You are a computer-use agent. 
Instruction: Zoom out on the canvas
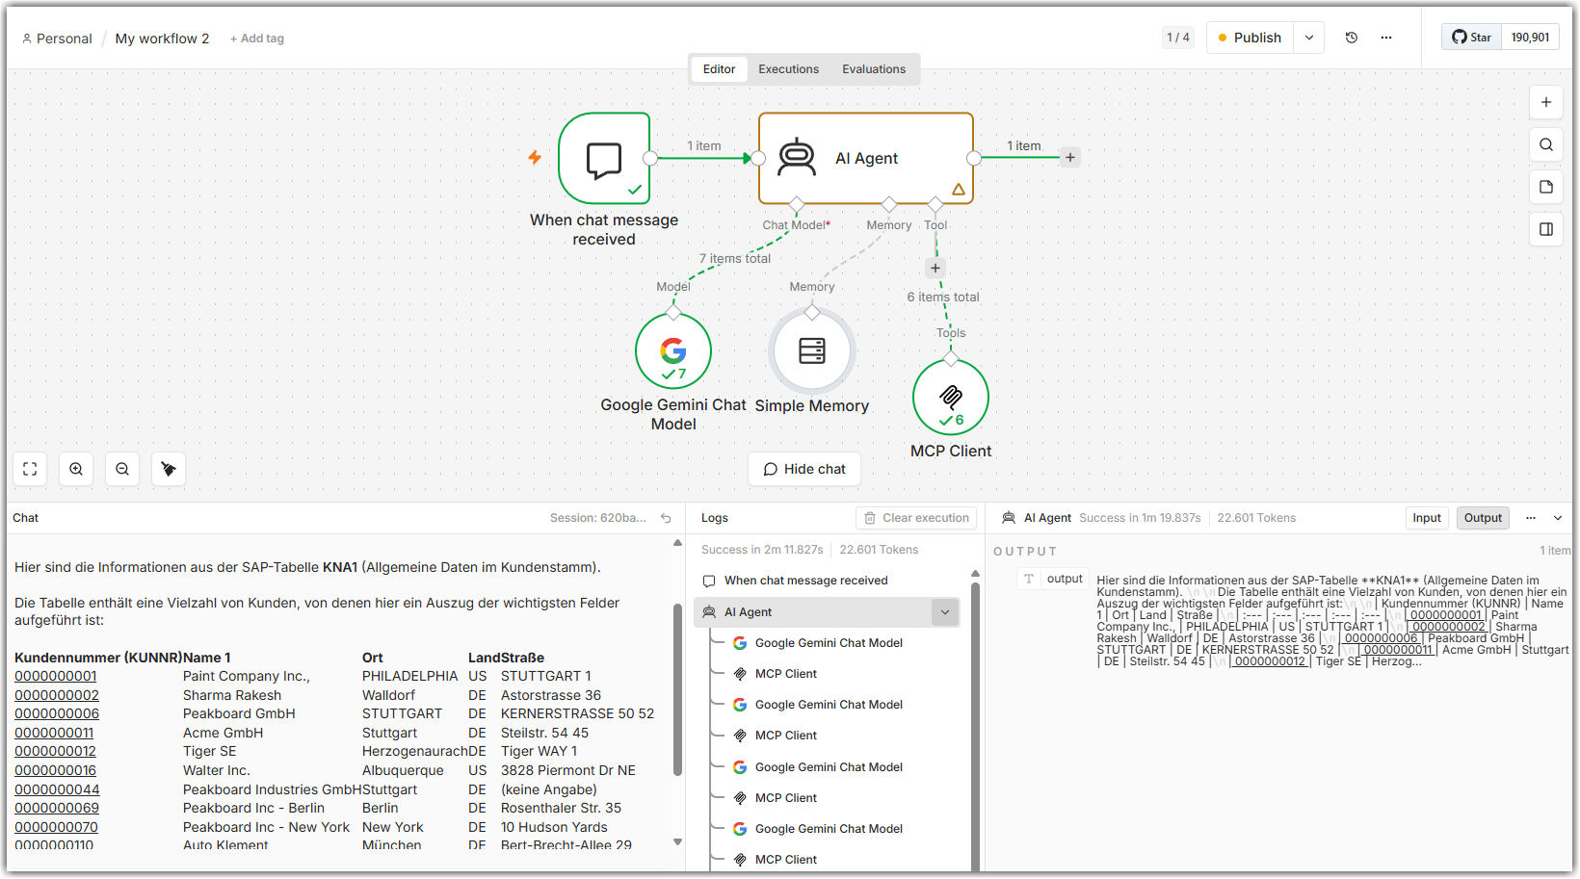pyautogui.click(x=122, y=469)
